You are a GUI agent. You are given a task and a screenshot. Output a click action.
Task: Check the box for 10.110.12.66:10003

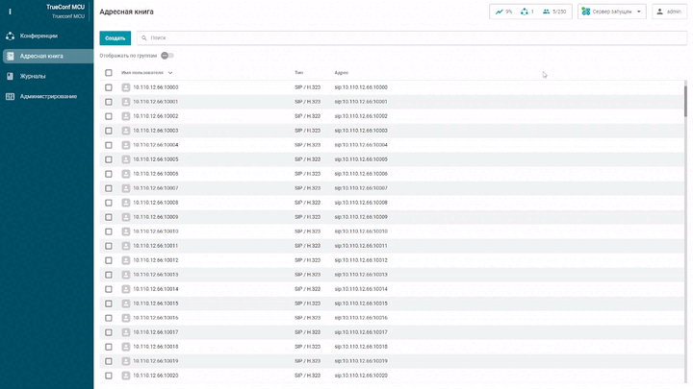click(108, 131)
